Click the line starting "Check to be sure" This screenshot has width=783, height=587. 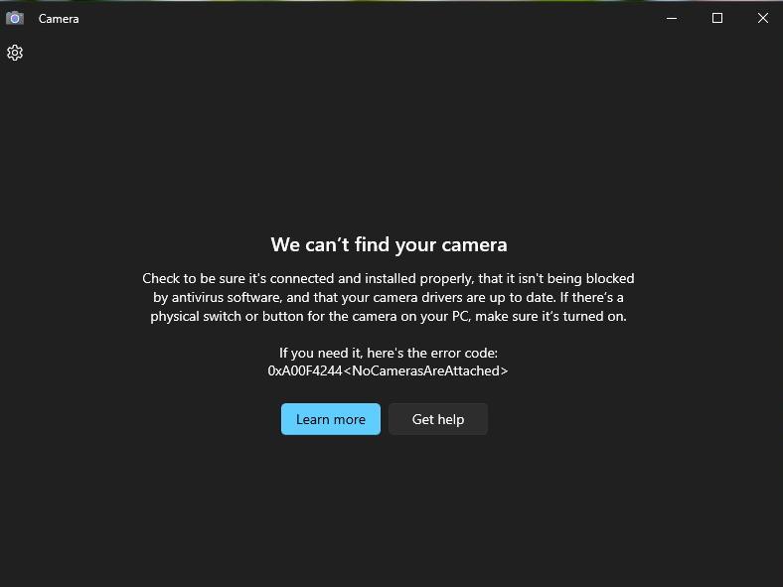click(x=389, y=278)
